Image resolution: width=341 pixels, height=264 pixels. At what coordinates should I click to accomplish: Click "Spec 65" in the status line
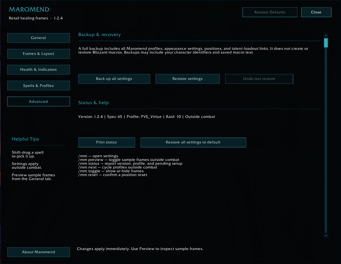click(x=115, y=117)
